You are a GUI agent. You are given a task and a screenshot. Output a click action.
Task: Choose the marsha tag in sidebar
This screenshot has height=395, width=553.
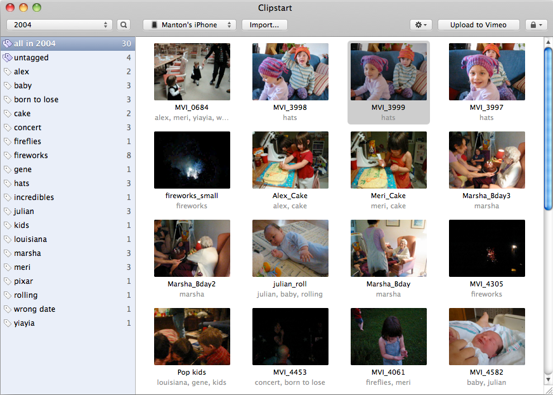[x=27, y=253]
